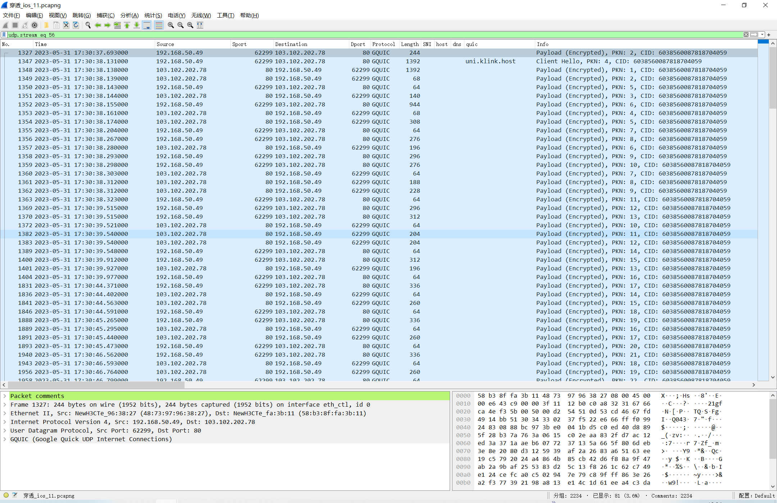Screen dimensions: 777x503
Task: Open the 分析(A) analyze menu
Action: (129, 15)
